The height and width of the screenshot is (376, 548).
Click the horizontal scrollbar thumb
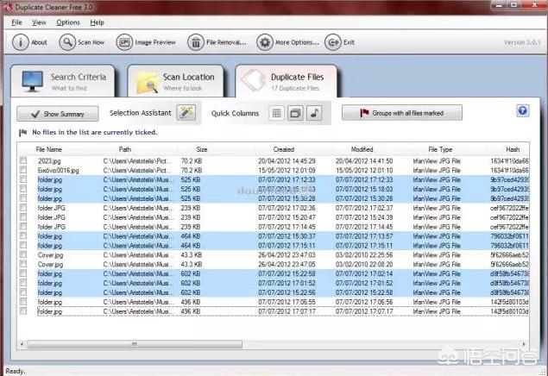tap(135, 344)
